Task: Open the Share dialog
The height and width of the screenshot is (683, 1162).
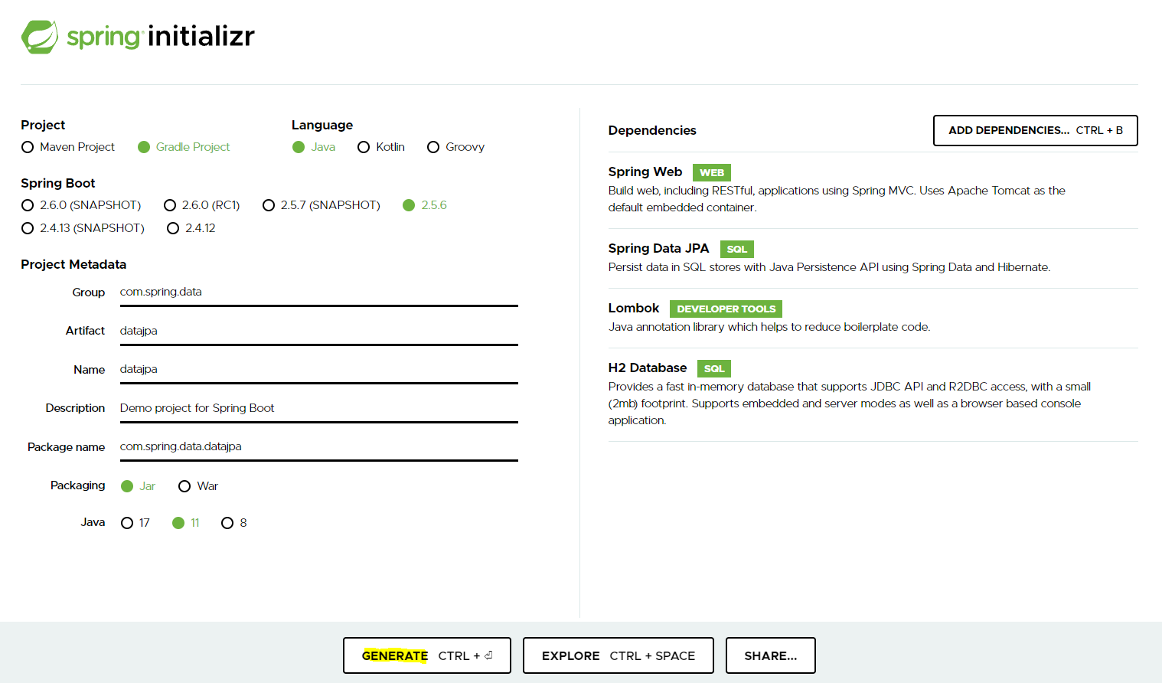Action: click(771, 655)
